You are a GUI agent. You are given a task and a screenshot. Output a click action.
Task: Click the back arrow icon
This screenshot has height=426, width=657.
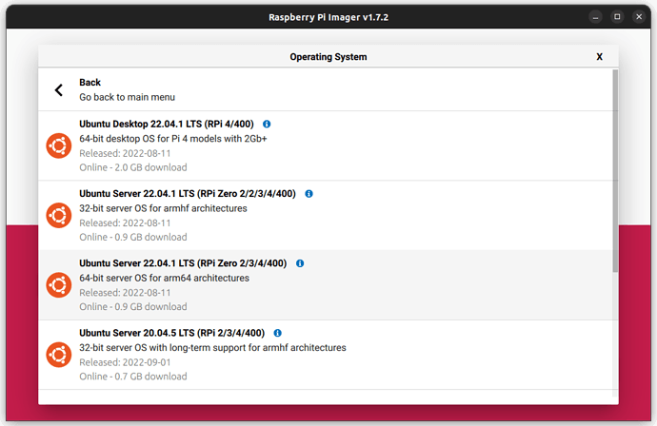[x=59, y=90]
